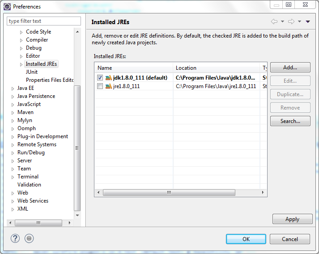319x254 pixels.
Task: Select Web in the preferences tree
Action: click(22, 193)
